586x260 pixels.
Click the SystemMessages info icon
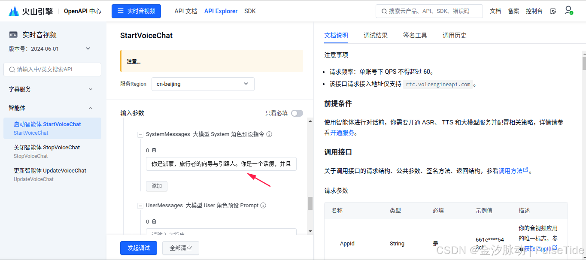pos(269,134)
